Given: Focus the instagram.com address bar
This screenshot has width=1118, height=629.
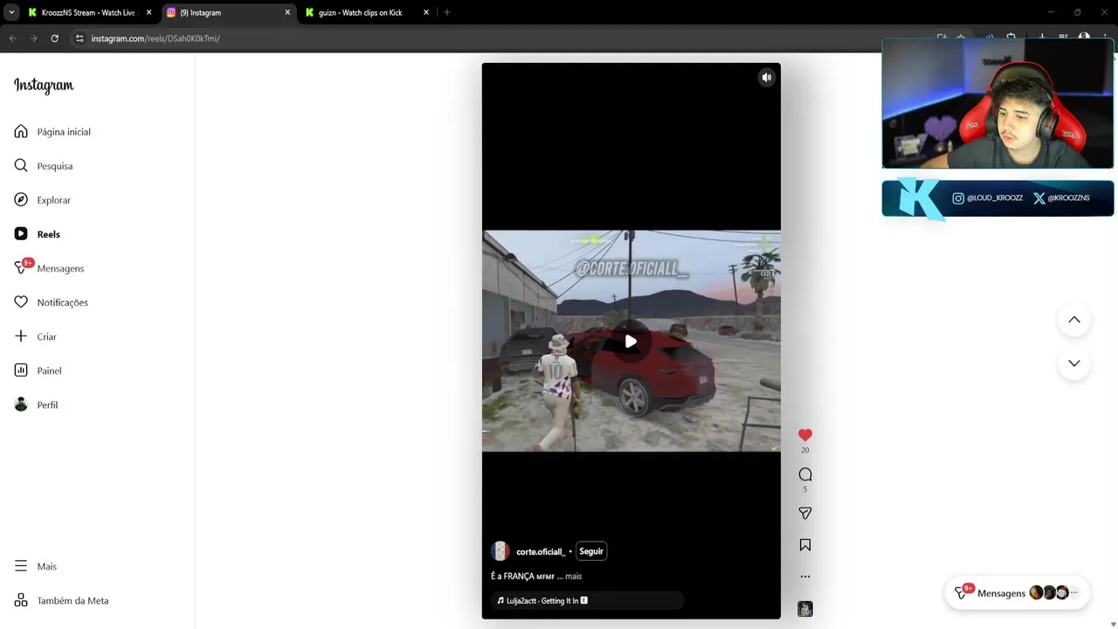Looking at the screenshot, I should (489, 38).
